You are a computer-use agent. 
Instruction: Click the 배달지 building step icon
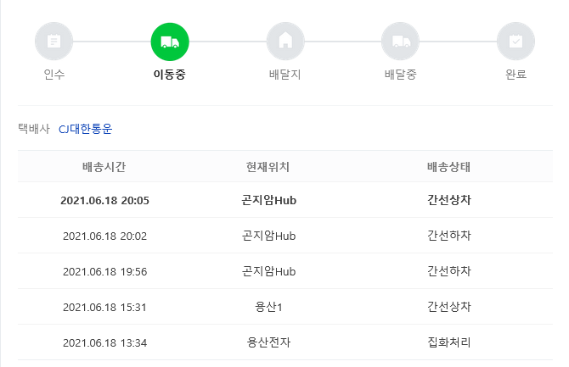pyautogui.click(x=284, y=41)
